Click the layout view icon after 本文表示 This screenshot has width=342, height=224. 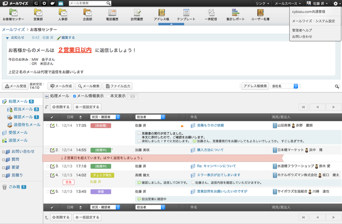tap(133, 97)
